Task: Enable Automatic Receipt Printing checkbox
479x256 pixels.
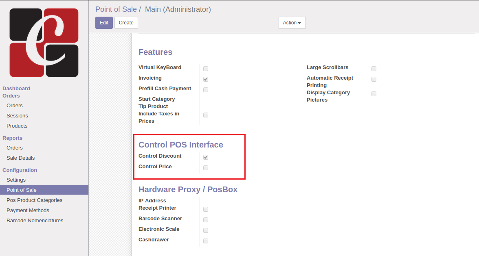Action: click(374, 79)
